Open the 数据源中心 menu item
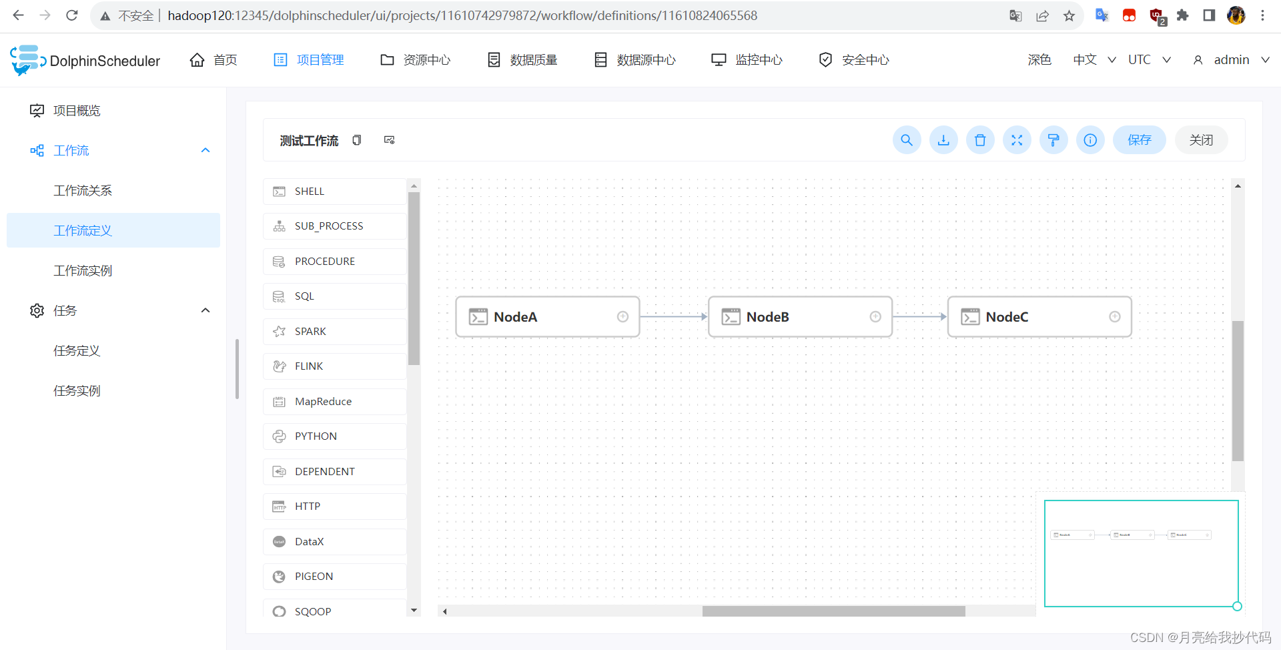Viewport: 1281px width, 650px height. (x=635, y=60)
